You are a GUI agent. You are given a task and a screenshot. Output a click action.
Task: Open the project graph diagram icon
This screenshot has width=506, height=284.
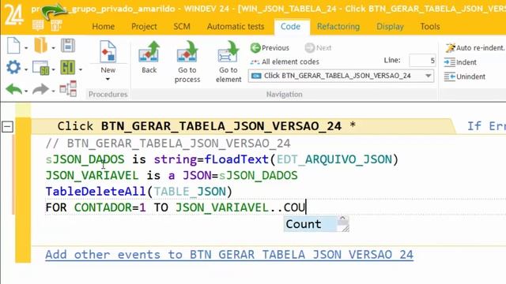68,89
